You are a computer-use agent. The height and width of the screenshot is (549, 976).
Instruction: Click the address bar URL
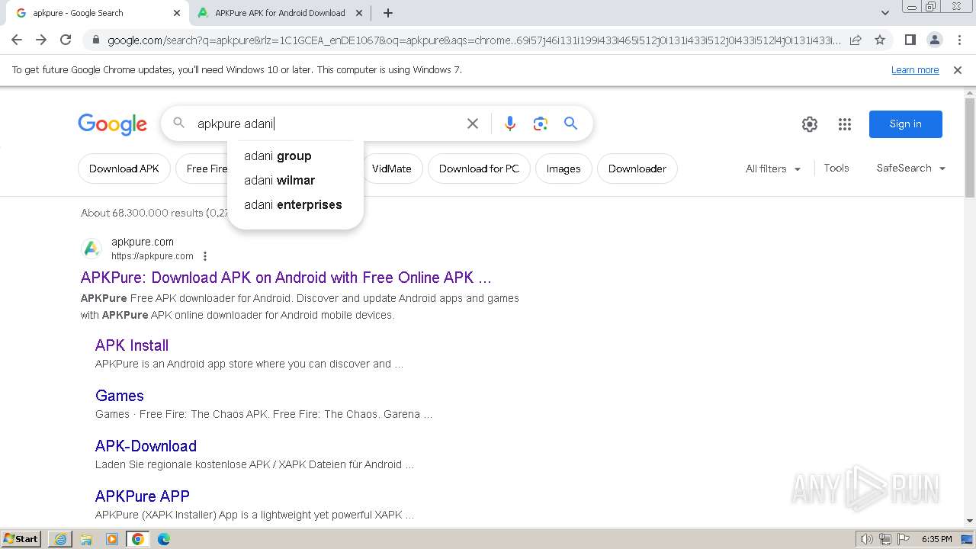473,40
